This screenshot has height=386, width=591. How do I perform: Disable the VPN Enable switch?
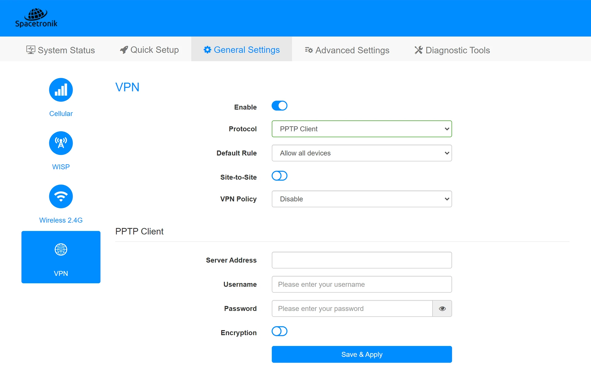pos(279,106)
